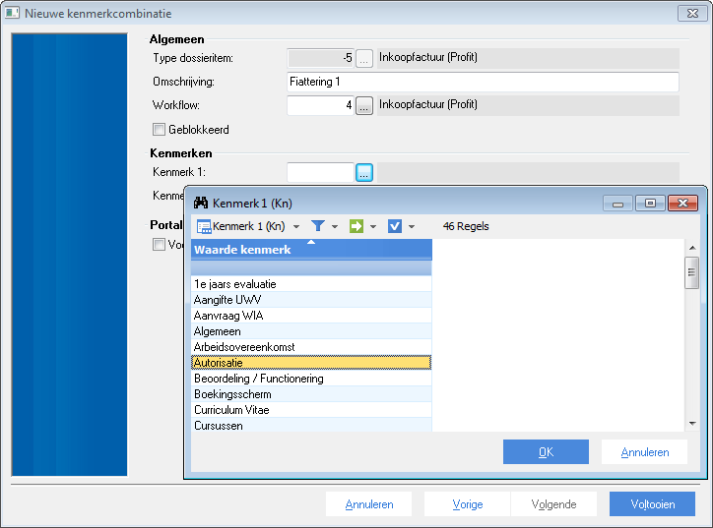Viewport: 713px width, 528px height.
Task: Click the green arrow export icon
Action: click(356, 225)
